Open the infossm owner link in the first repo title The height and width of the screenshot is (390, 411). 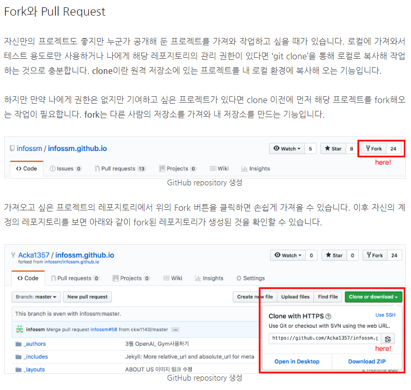(29, 148)
